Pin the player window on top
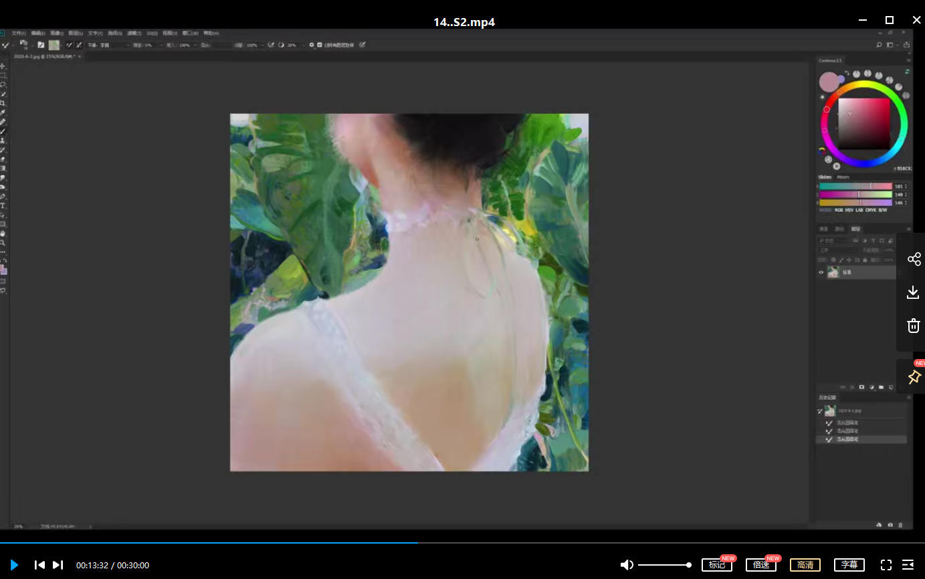The height and width of the screenshot is (579, 925). [914, 377]
